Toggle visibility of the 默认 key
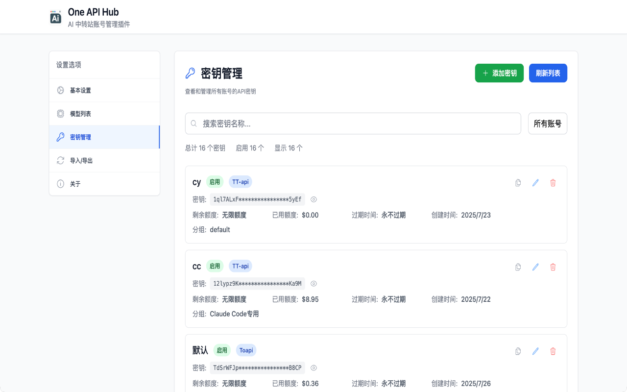This screenshot has width=627, height=392. (x=313, y=368)
